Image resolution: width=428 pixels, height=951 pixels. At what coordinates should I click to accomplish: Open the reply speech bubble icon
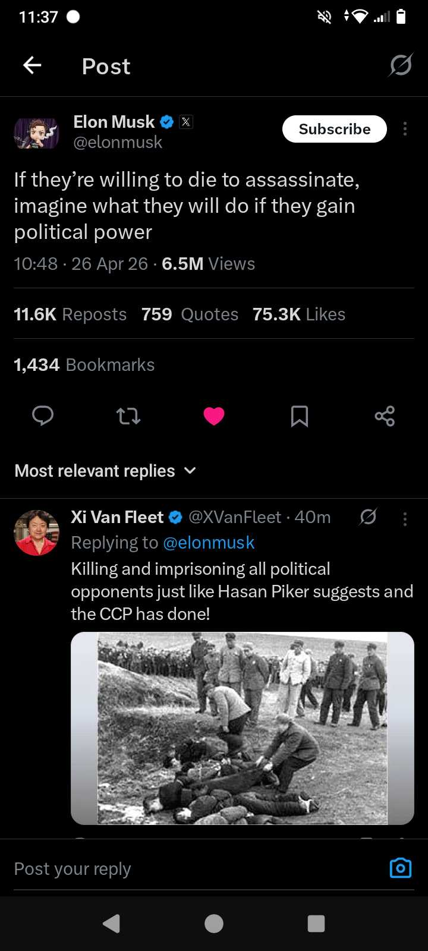tap(43, 415)
